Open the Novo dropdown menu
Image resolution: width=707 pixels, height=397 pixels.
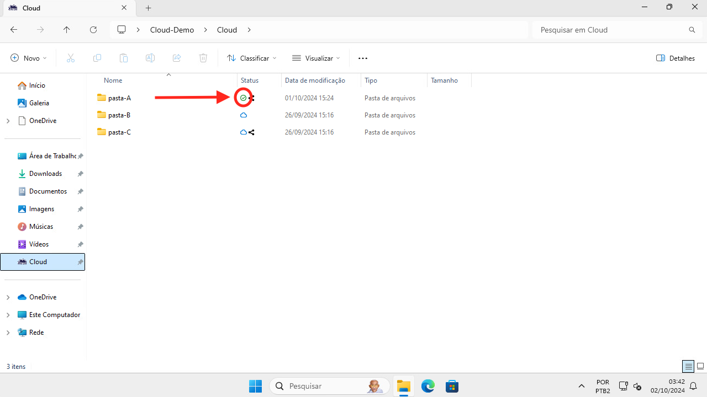click(29, 58)
